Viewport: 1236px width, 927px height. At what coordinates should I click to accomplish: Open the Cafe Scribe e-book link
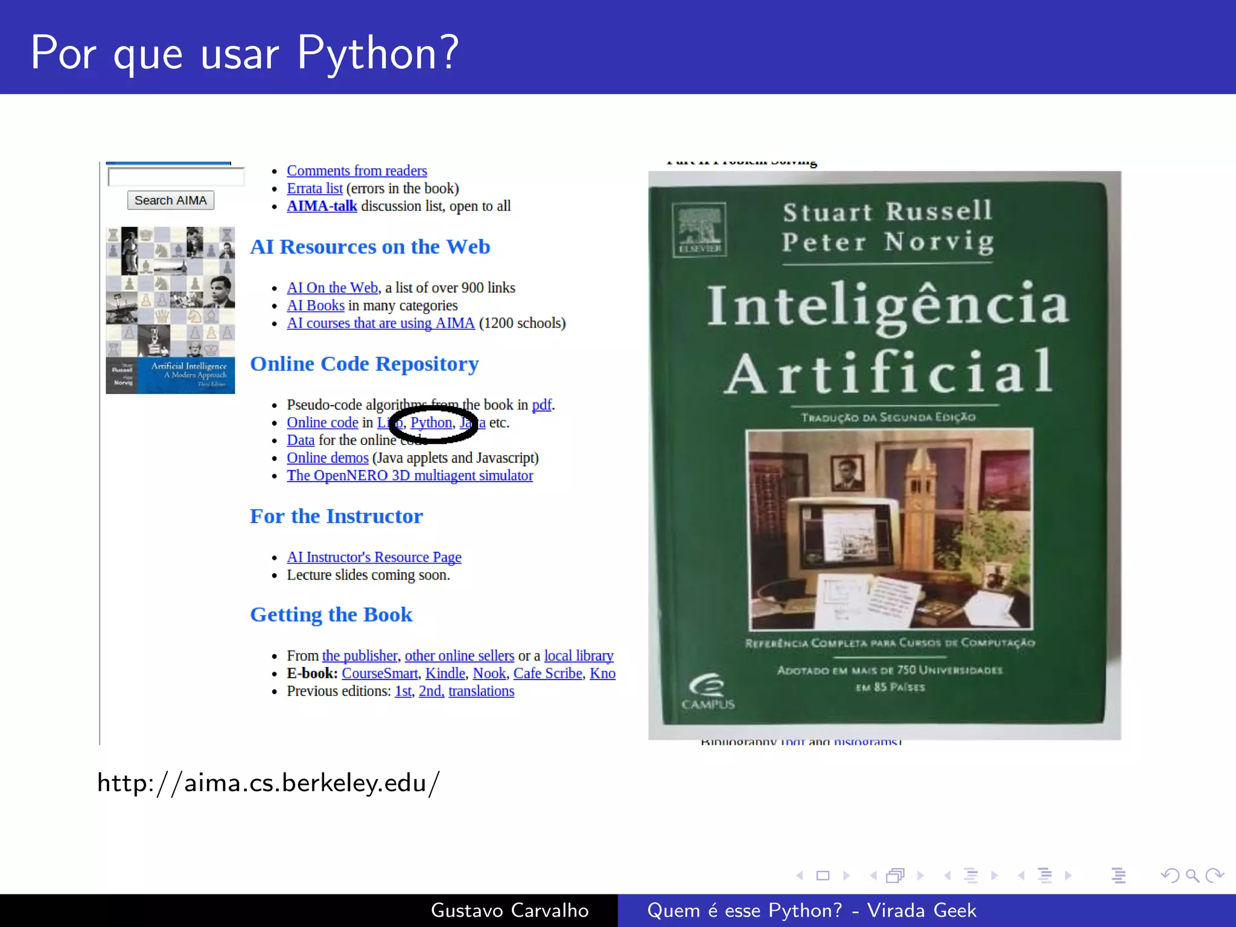548,673
